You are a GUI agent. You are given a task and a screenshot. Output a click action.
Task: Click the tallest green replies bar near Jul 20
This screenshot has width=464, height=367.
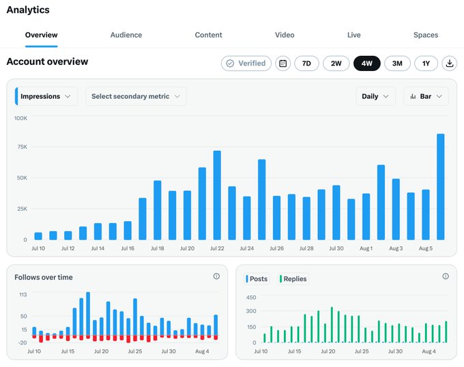click(x=332, y=325)
